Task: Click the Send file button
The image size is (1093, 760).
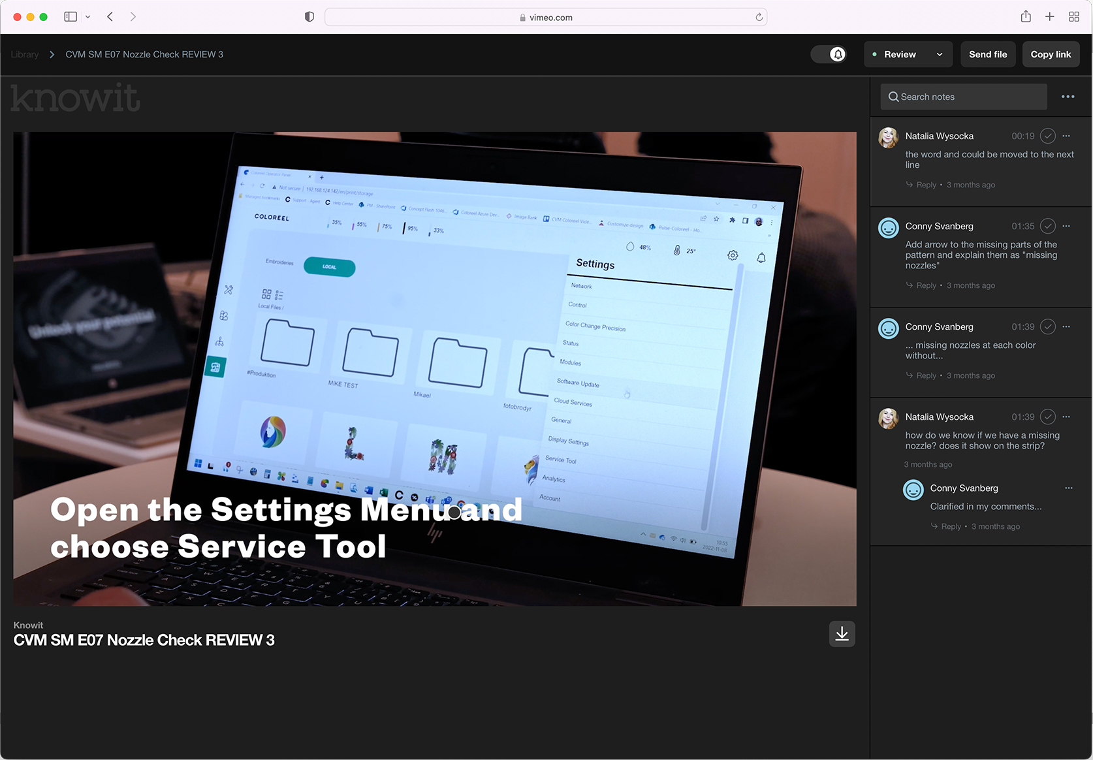Action: tap(988, 54)
